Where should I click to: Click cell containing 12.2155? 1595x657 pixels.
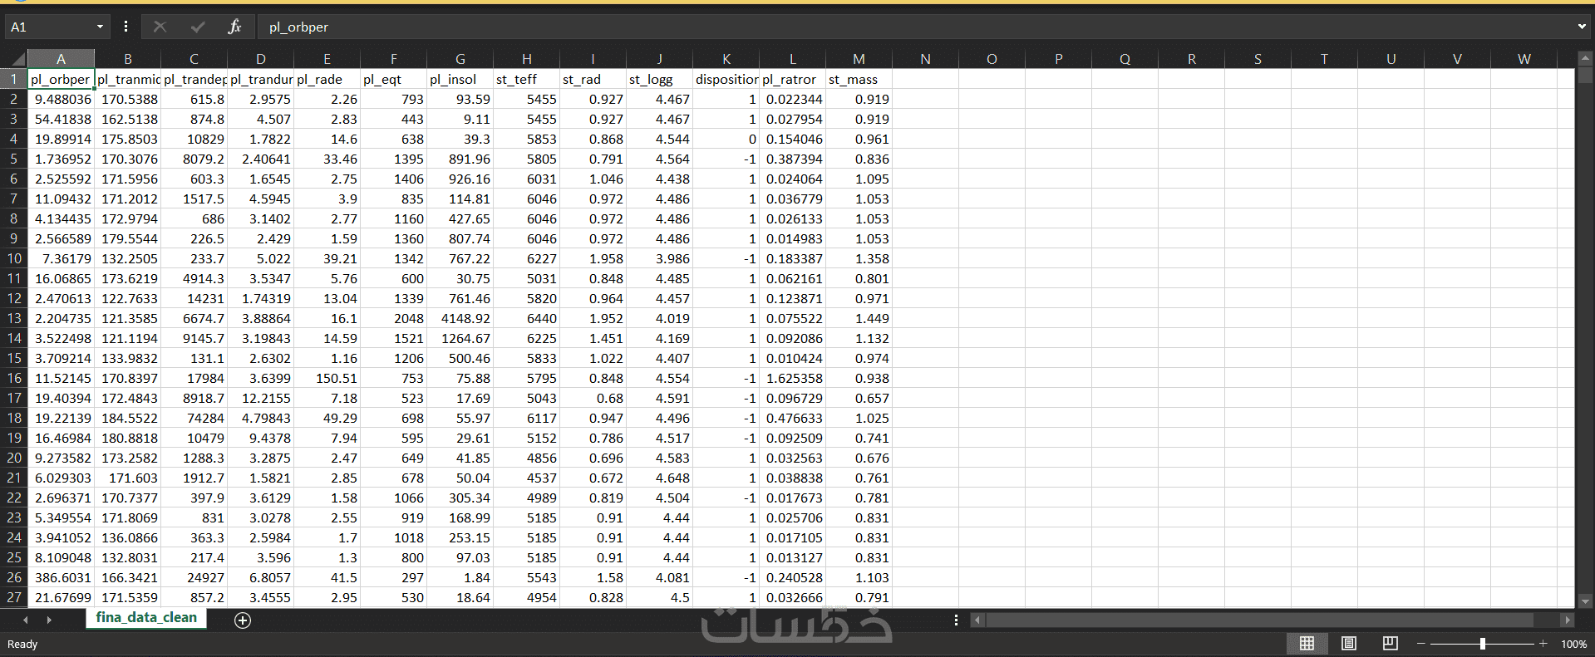coord(260,398)
